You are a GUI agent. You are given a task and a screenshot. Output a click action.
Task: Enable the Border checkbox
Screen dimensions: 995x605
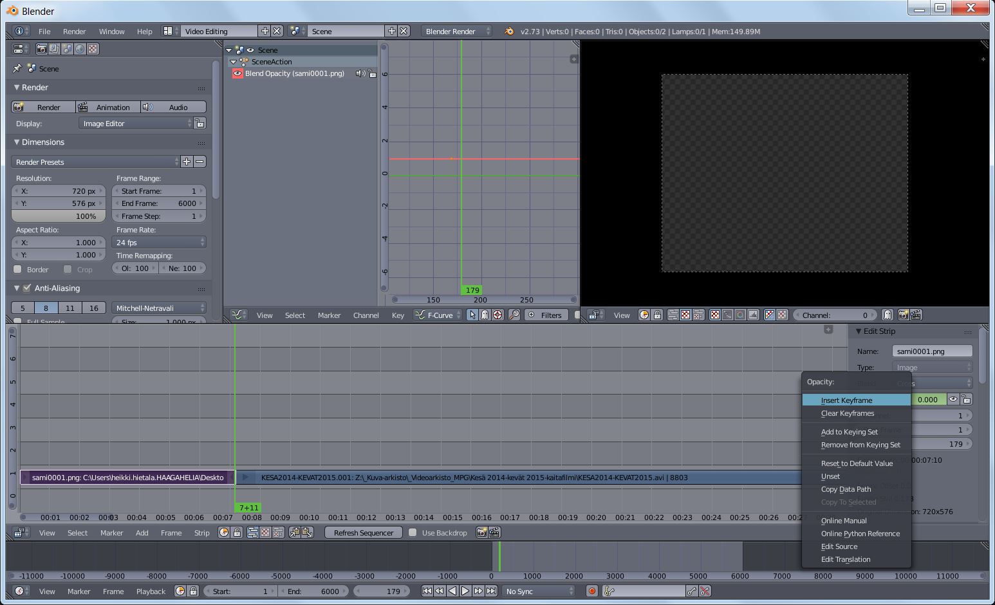[x=18, y=269]
